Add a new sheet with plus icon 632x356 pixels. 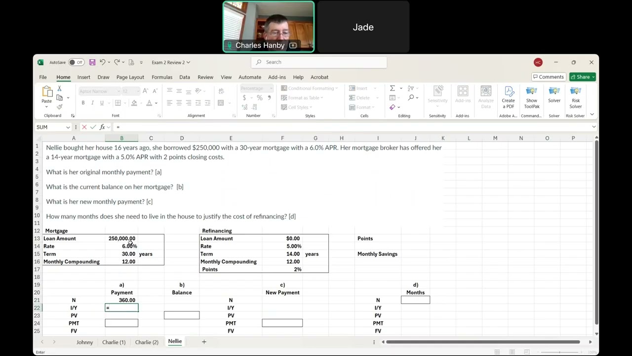click(204, 342)
